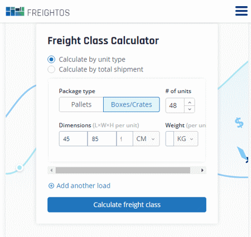Screen dimensions: 251x237
Task: Click the plus icon beside Add another load
Action: click(51, 186)
